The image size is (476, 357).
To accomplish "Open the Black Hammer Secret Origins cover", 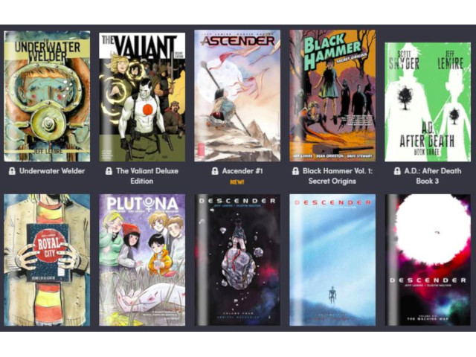I will pyautogui.click(x=332, y=96).
